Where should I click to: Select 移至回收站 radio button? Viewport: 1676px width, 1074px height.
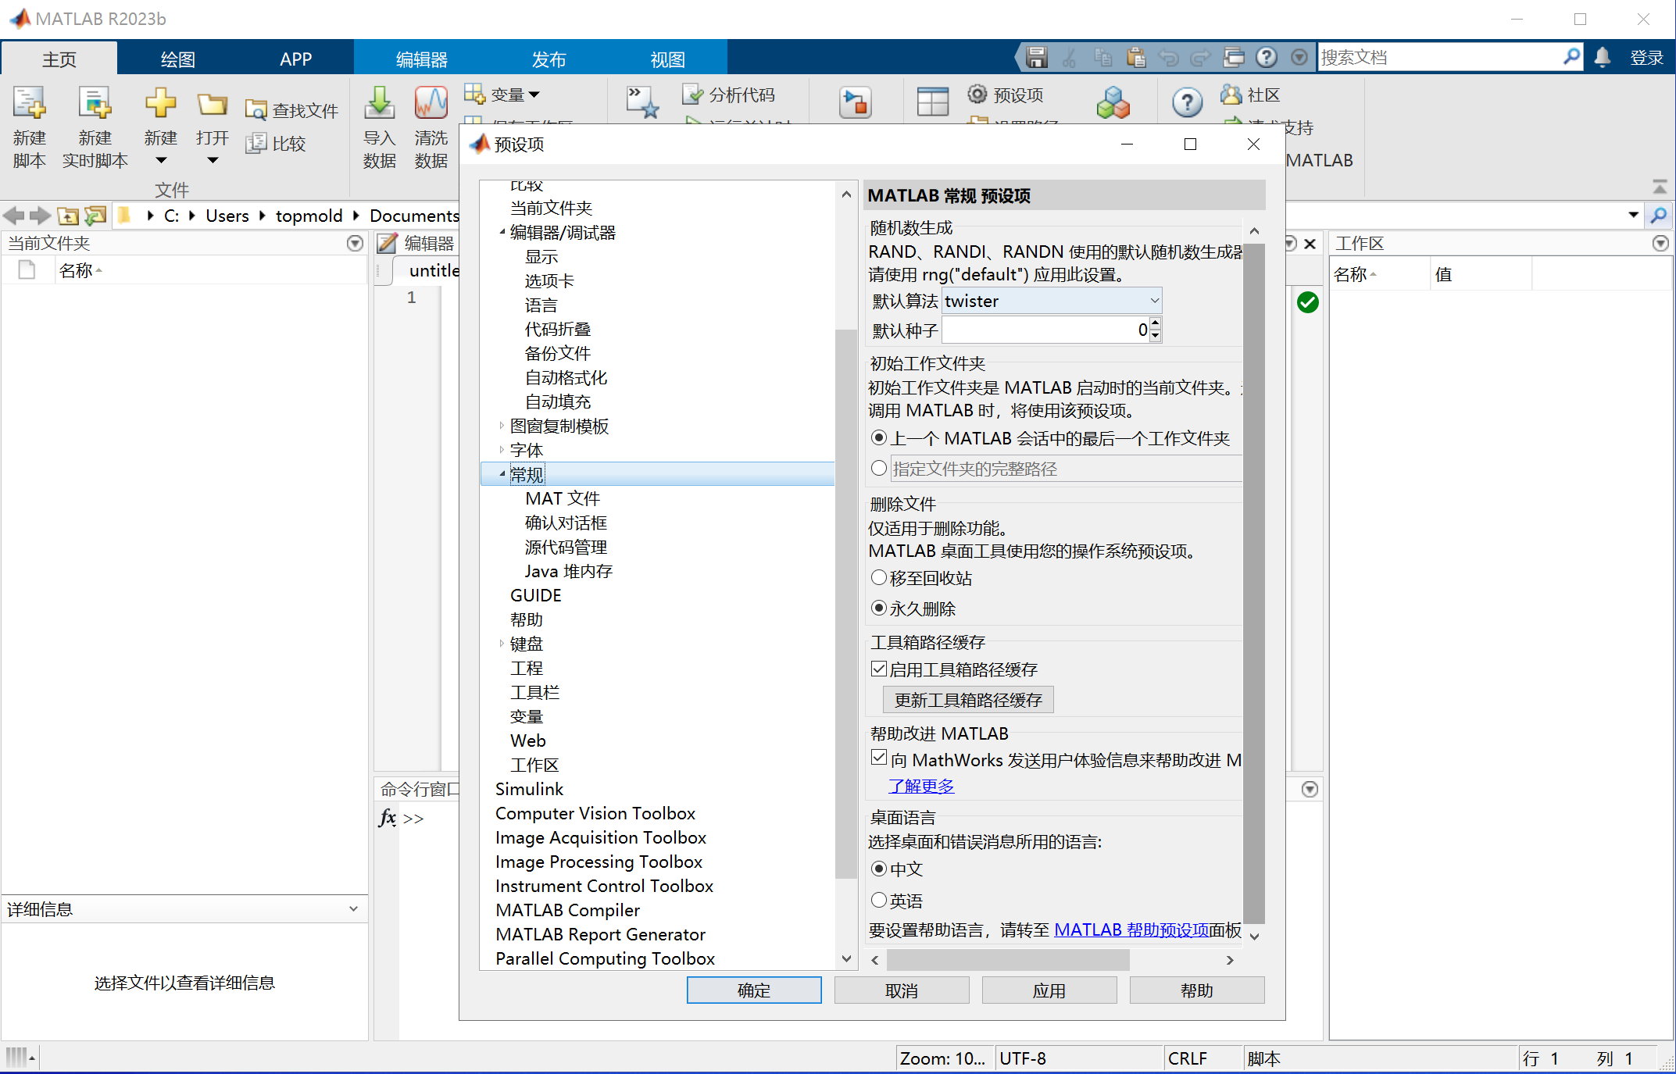coord(879,577)
